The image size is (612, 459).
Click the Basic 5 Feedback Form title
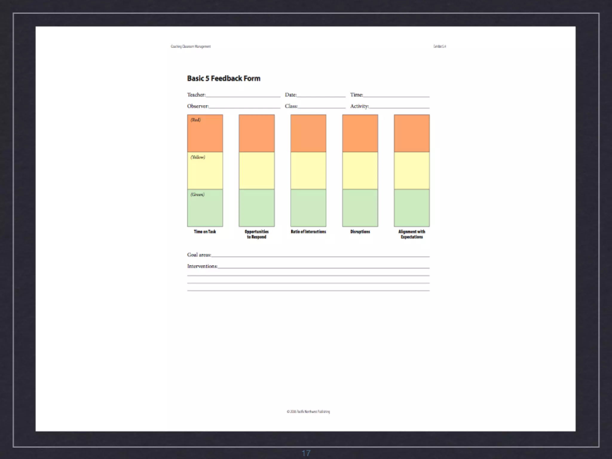224,78
